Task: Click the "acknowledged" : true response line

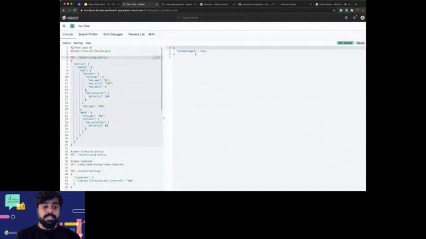Action: pyautogui.click(x=192, y=51)
